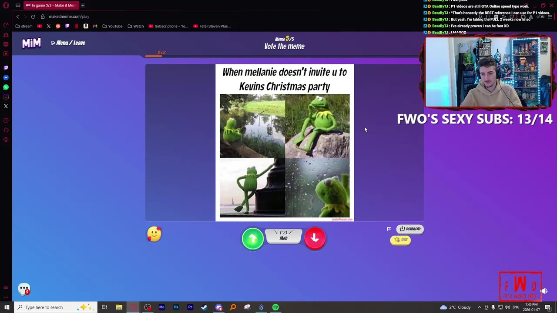Viewport: 557px width, 313px height.
Task: Expand the hidden system tray icons
Action: coord(480,307)
